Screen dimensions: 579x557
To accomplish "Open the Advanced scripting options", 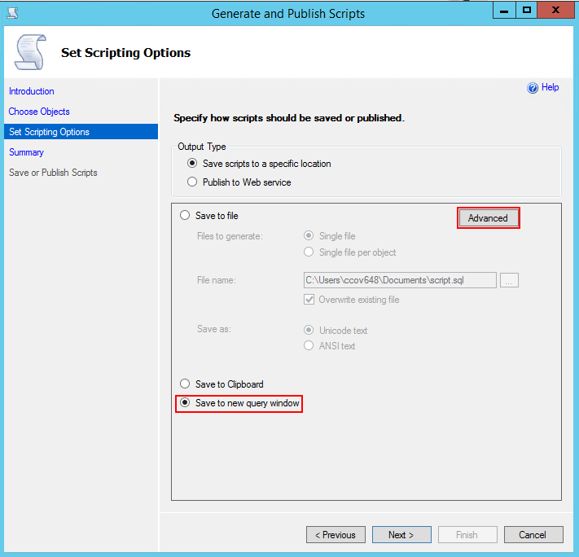I will [x=488, y=218].
